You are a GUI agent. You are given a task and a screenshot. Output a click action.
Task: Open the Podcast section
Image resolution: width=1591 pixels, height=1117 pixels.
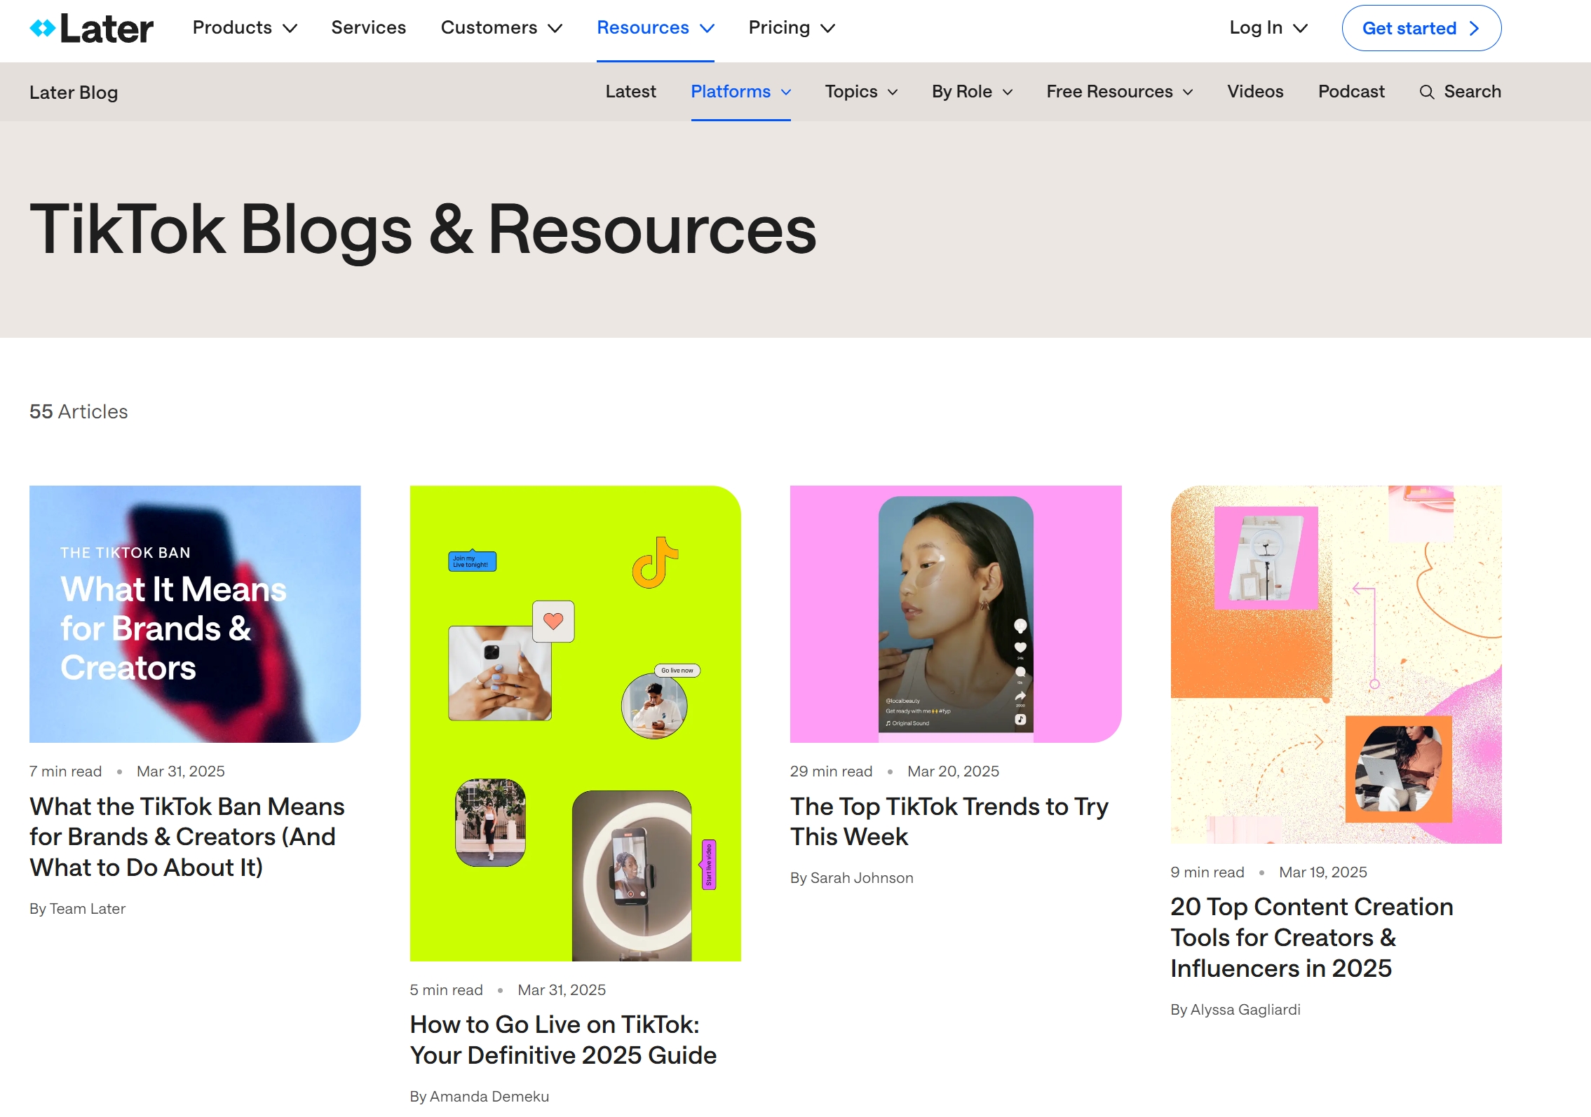[x=1350, y=92]
